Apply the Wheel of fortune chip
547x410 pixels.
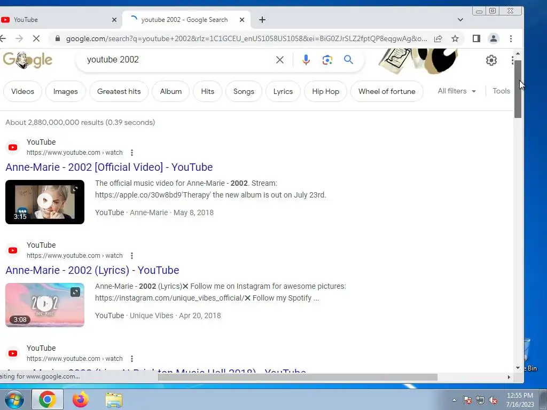tap(387, 91)
